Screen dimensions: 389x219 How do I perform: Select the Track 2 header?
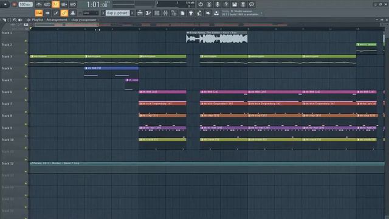(x=15, y=49)
